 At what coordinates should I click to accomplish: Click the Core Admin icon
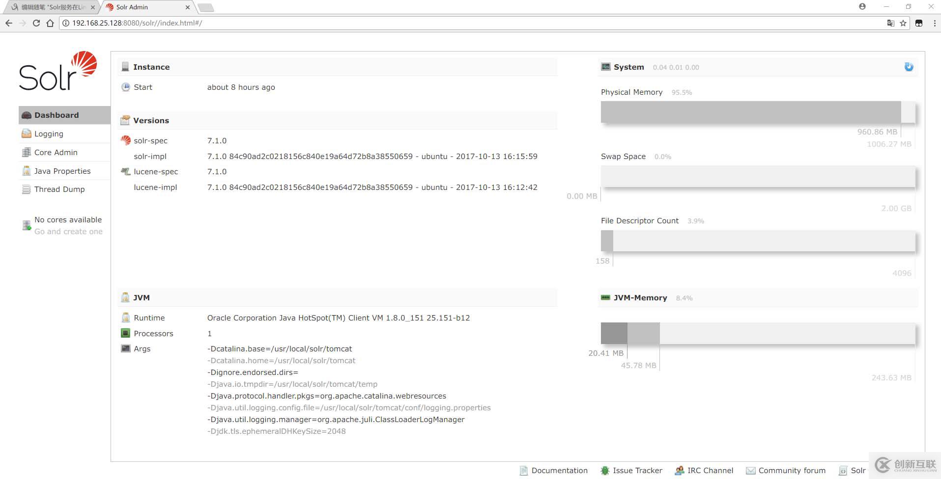27,152
